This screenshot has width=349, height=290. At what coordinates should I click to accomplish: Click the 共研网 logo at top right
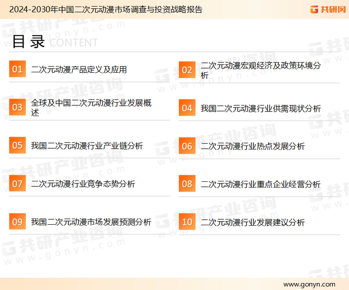328,9
